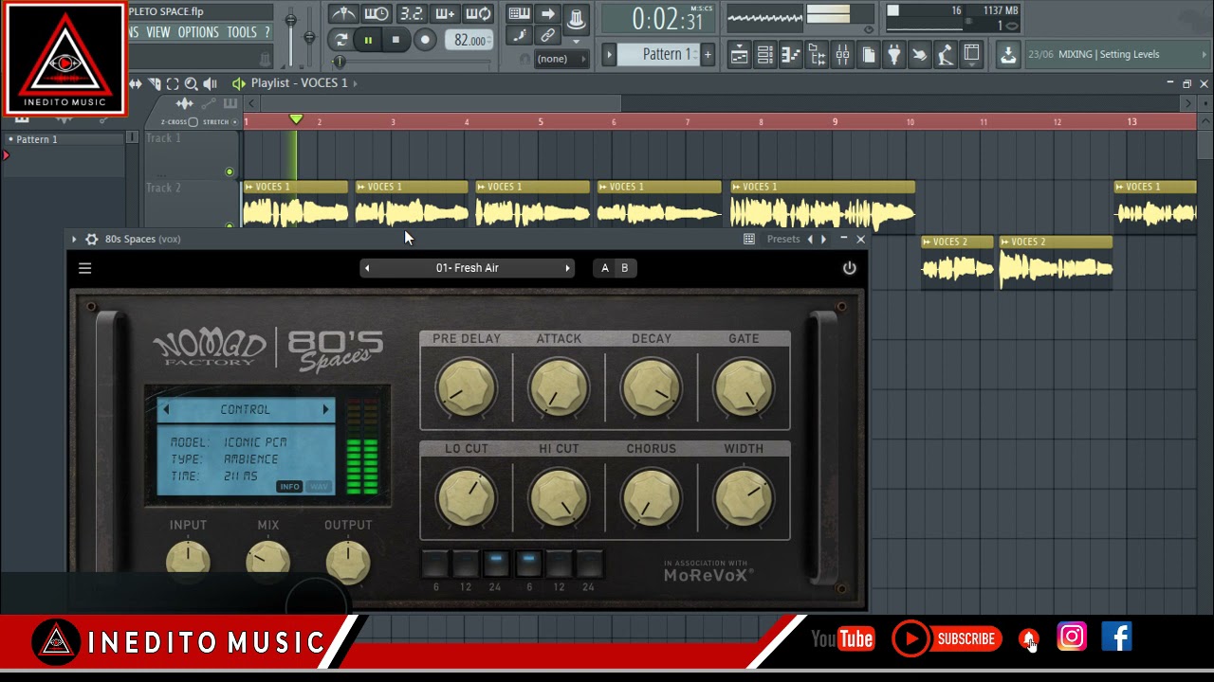1214x682 pixels.
Task: Click the record button
Action: pyautogui.click(x=425, y=40)
